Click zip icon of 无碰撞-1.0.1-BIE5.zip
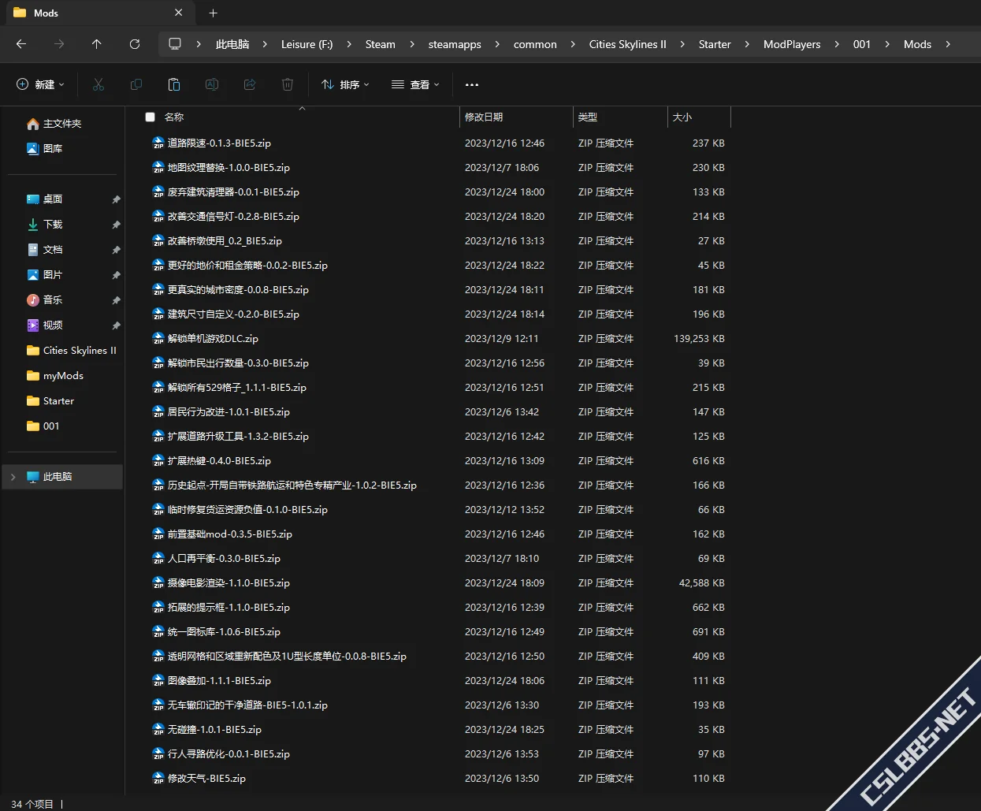 (x=158, y=730)
